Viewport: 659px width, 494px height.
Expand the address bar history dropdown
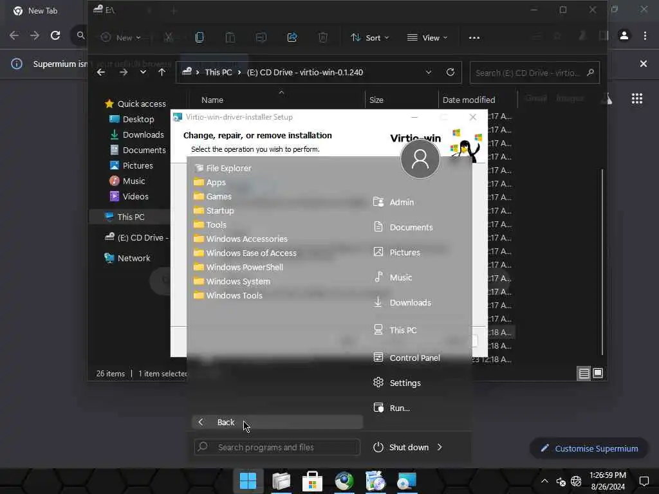[x=428, y=72]
